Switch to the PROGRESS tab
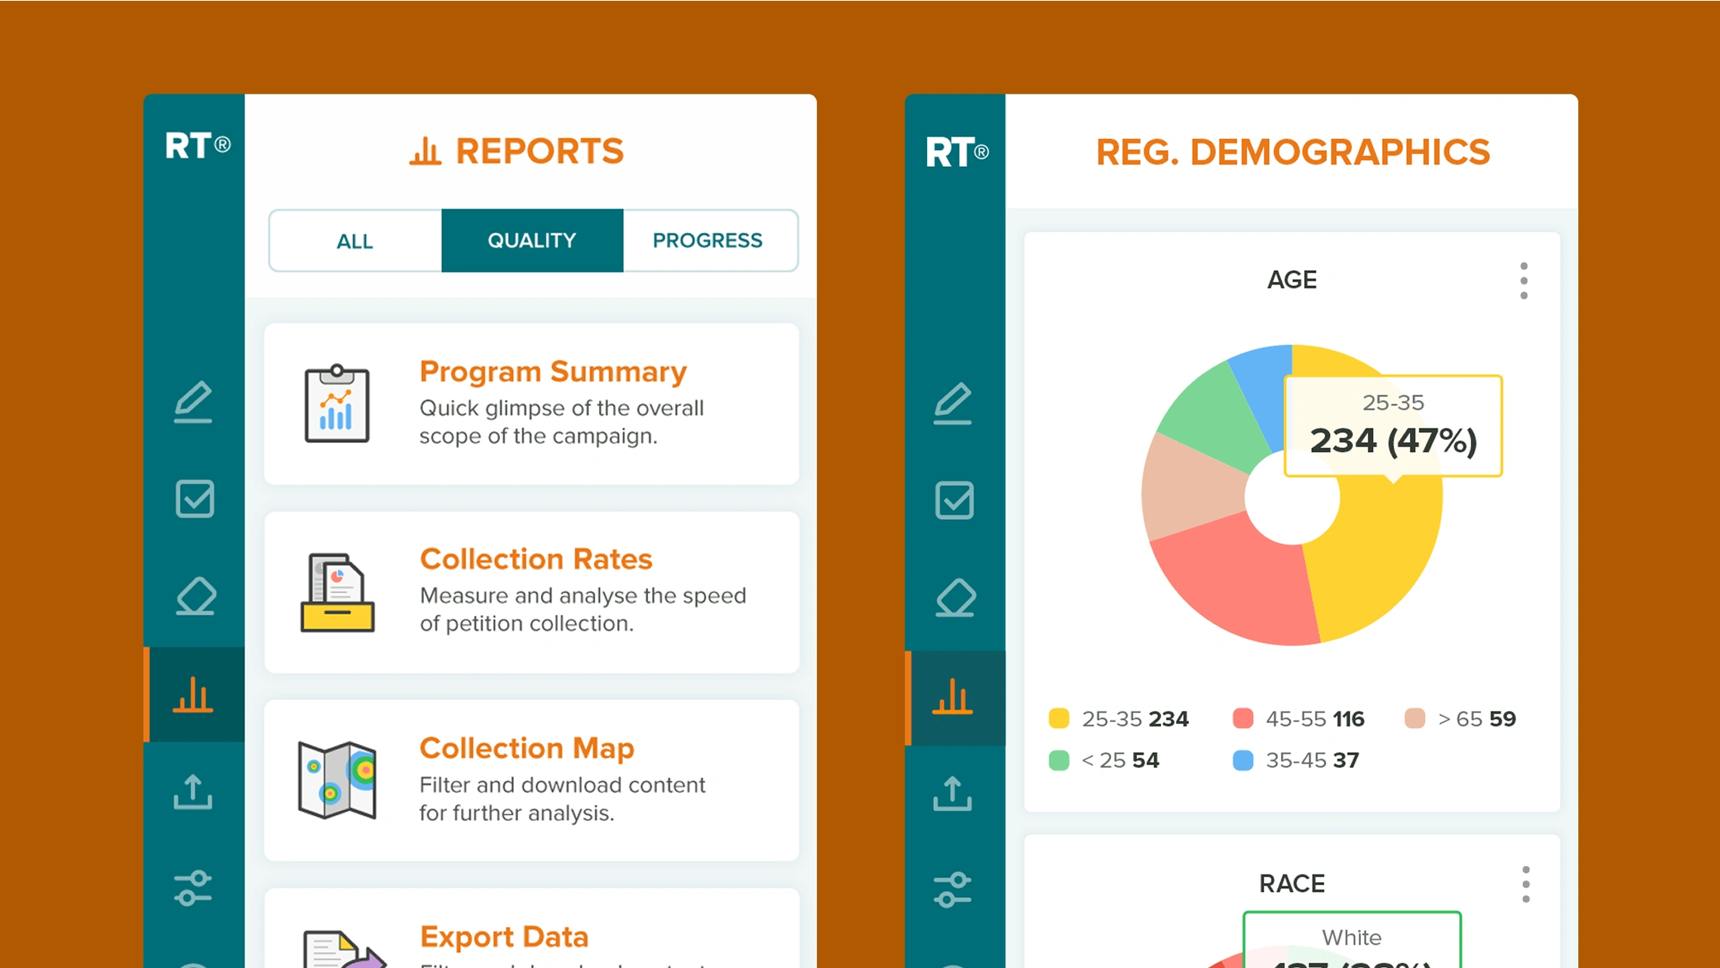The height and width of the screenshot is (968, 1720). pos(708,241)
